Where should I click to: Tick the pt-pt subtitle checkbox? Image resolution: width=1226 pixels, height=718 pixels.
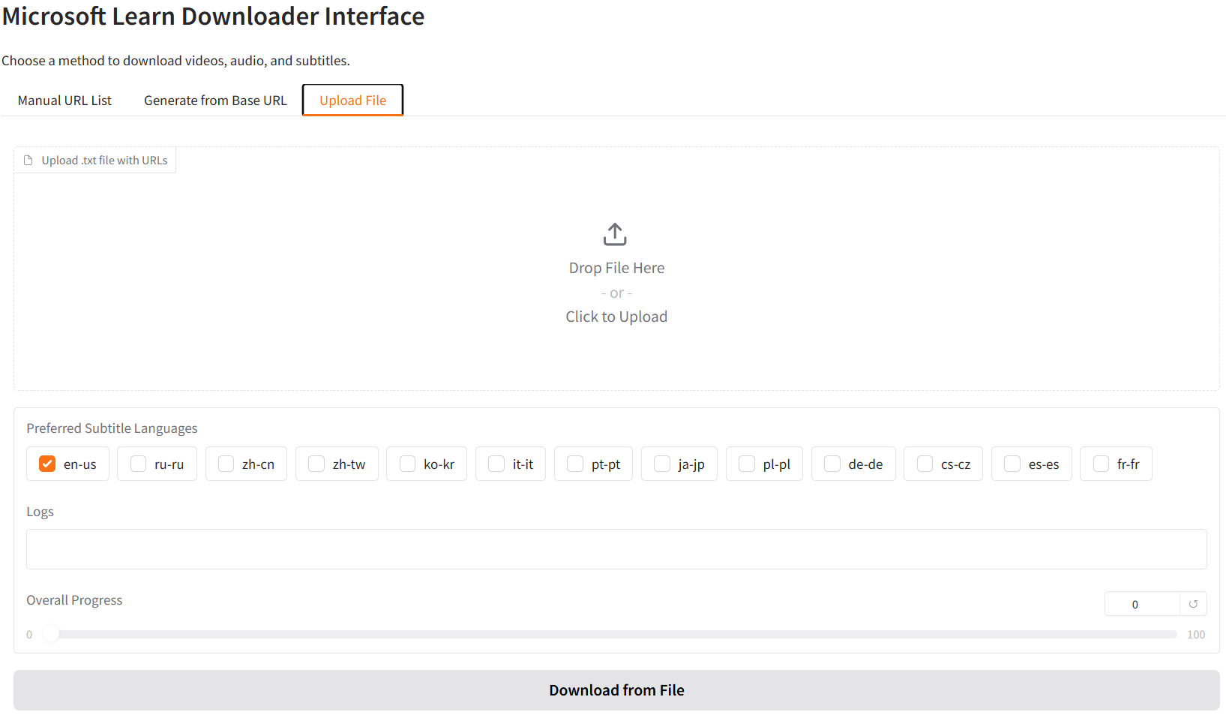click(x=575, y=464)
